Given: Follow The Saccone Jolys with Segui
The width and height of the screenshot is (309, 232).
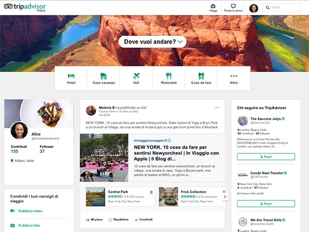Looking at the screenshot, I should click(266, 157).
